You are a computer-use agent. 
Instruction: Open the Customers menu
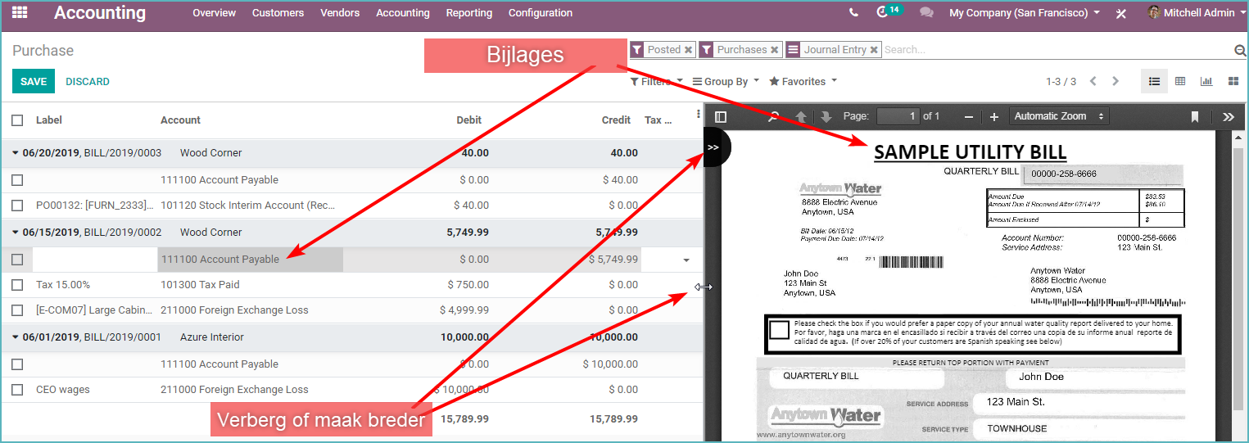[x=278, y=13]
